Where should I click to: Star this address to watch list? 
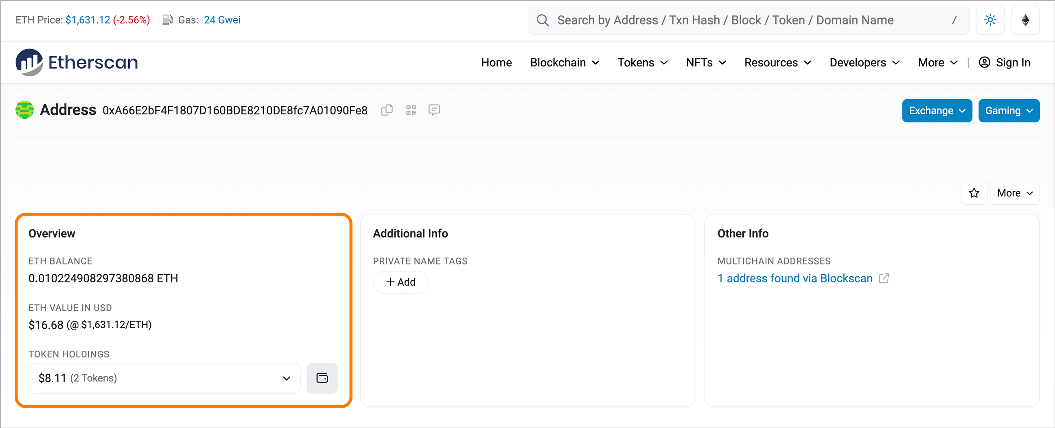tap(974, 193)
